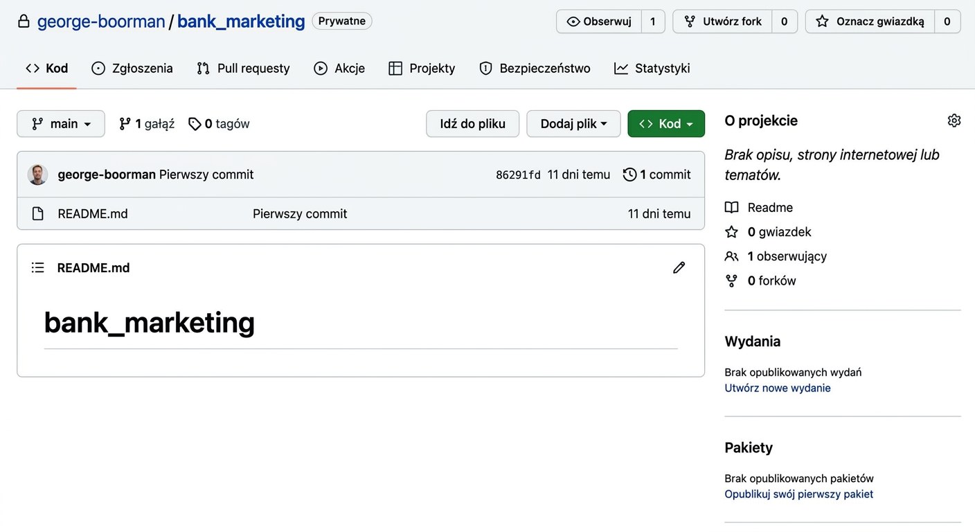Image resolution: width=975 pixels, height=532 pixels.
Task: Click the george-boorman avatar thumbnail
Action: tap(37, 175)
